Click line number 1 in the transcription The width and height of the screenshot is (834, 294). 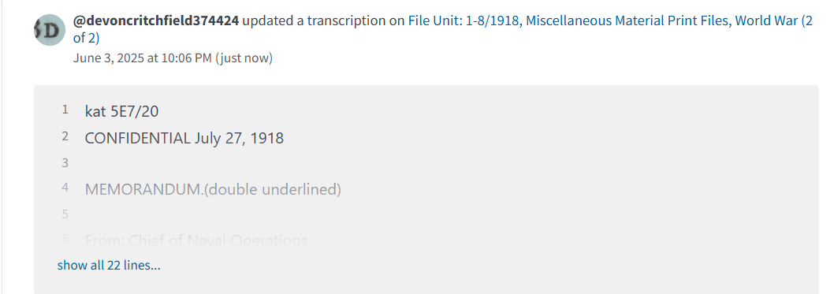(65, 110)
